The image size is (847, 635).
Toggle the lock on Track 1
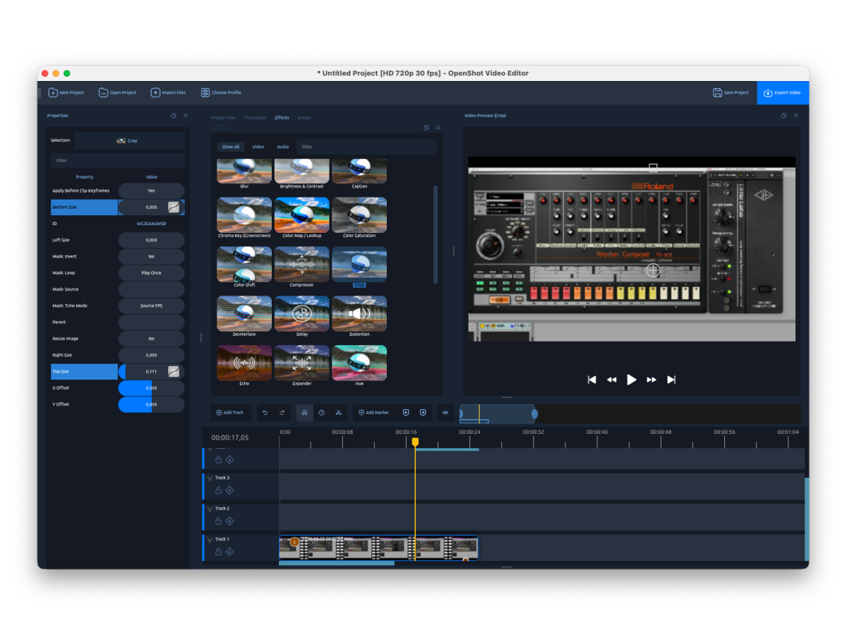coord(219,551)
